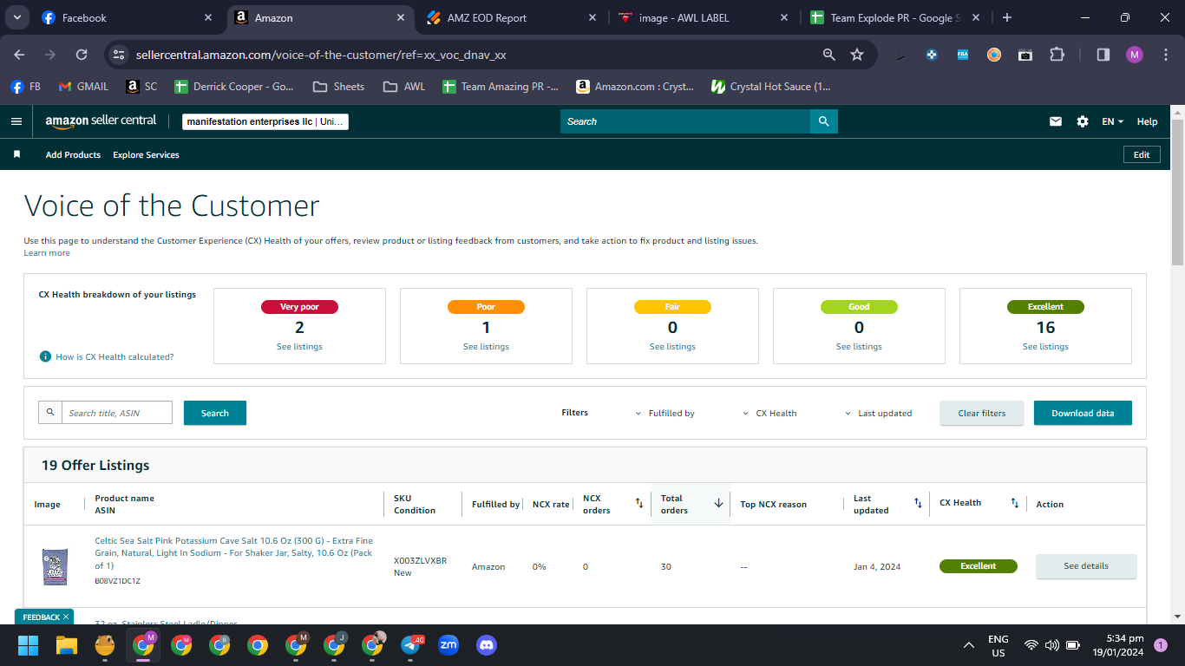Open the Seller Central hamburger menu
Screen dimensions: 1185x666
[16, 121]
